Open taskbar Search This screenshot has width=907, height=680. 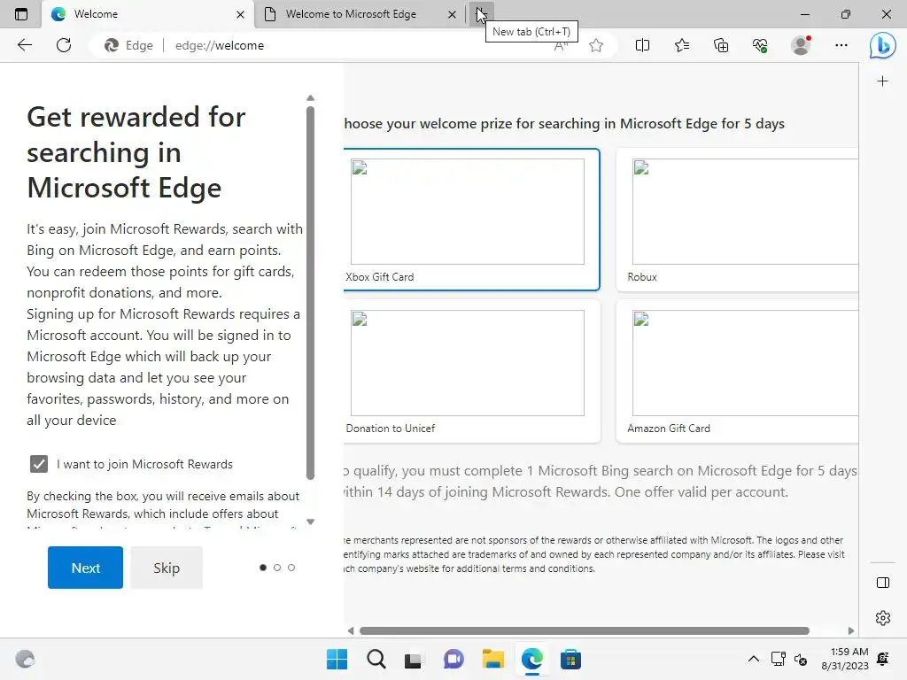376,659
